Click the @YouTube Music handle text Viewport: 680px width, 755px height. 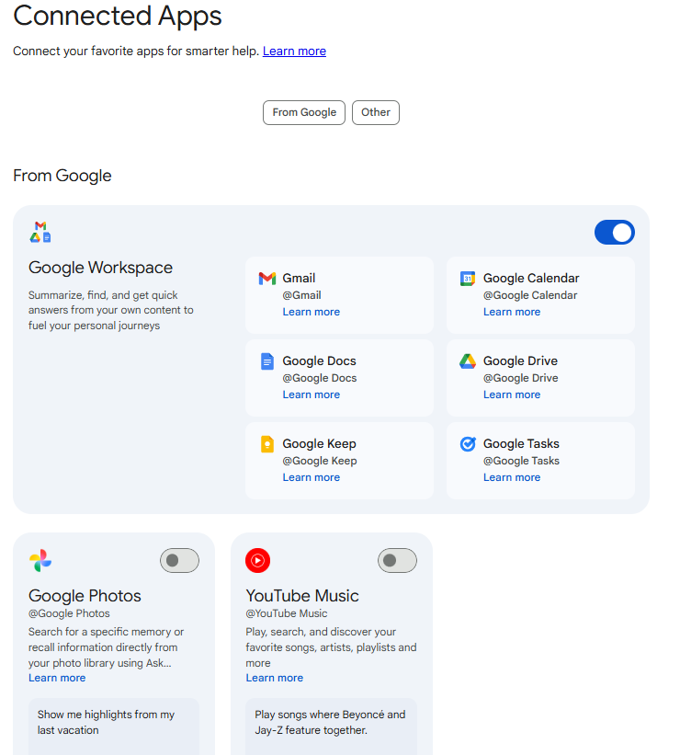pyautogui.click(x=287, y=613)
